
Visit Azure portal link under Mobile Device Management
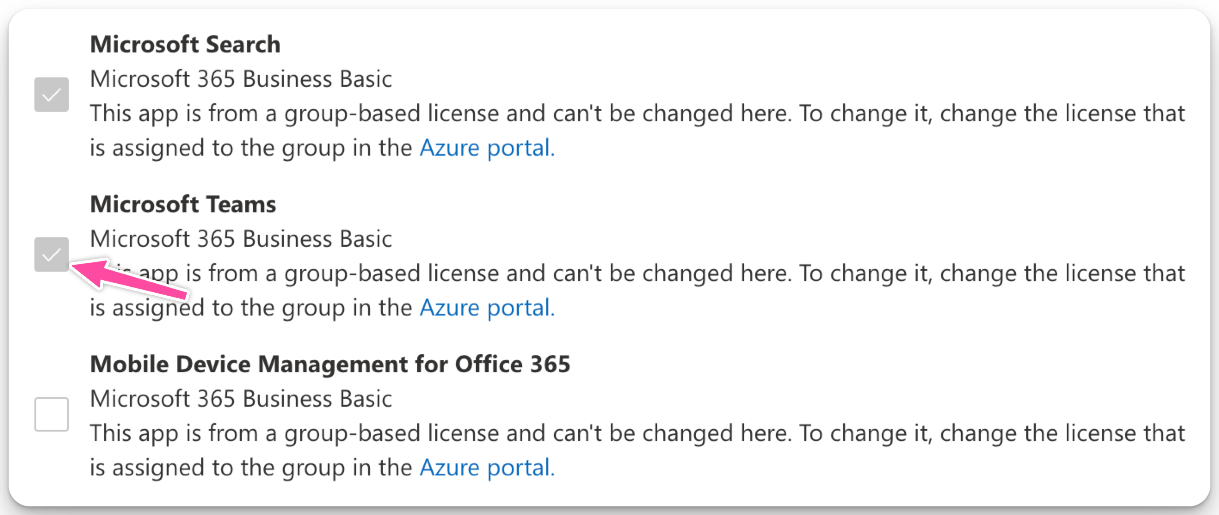tap(487, 468)
